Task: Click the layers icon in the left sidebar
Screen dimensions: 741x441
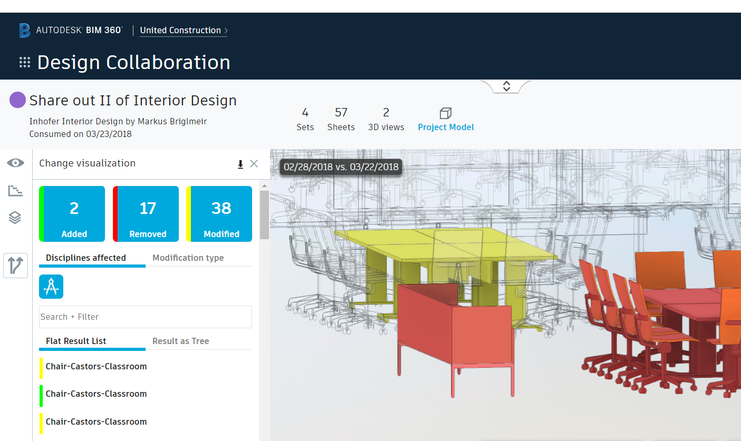Action: (15, 217)
